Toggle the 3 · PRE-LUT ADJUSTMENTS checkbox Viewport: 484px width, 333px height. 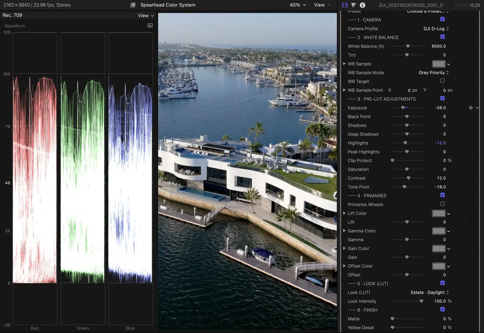tap(443, 98)
